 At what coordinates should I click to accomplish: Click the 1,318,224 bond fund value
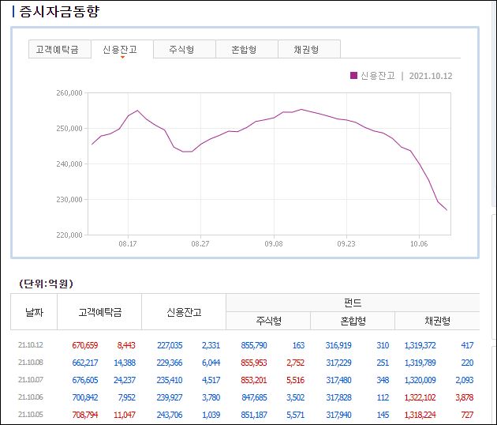click(x=420, y=415)
